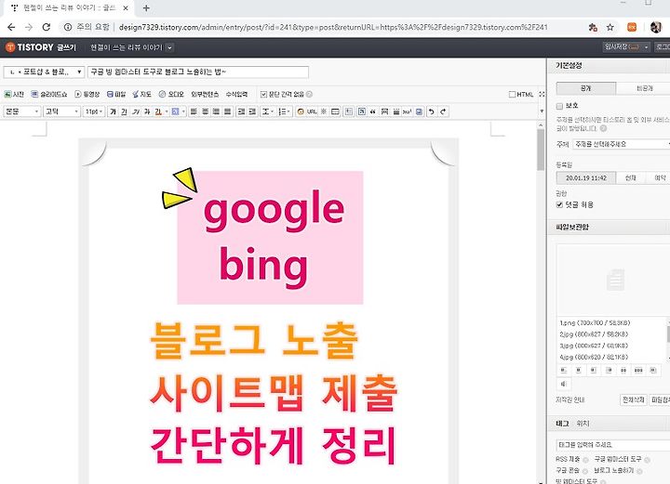Expand the toolbar with the down arrow

pyautogui.click(x=542, y=111)
